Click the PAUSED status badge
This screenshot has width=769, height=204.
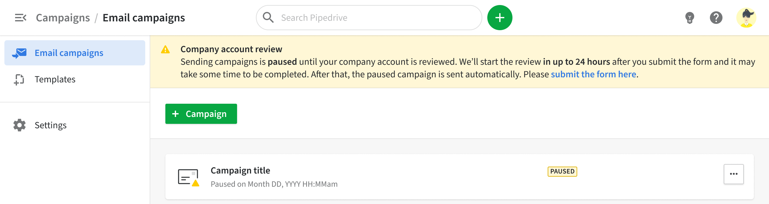tap(562, 172)
